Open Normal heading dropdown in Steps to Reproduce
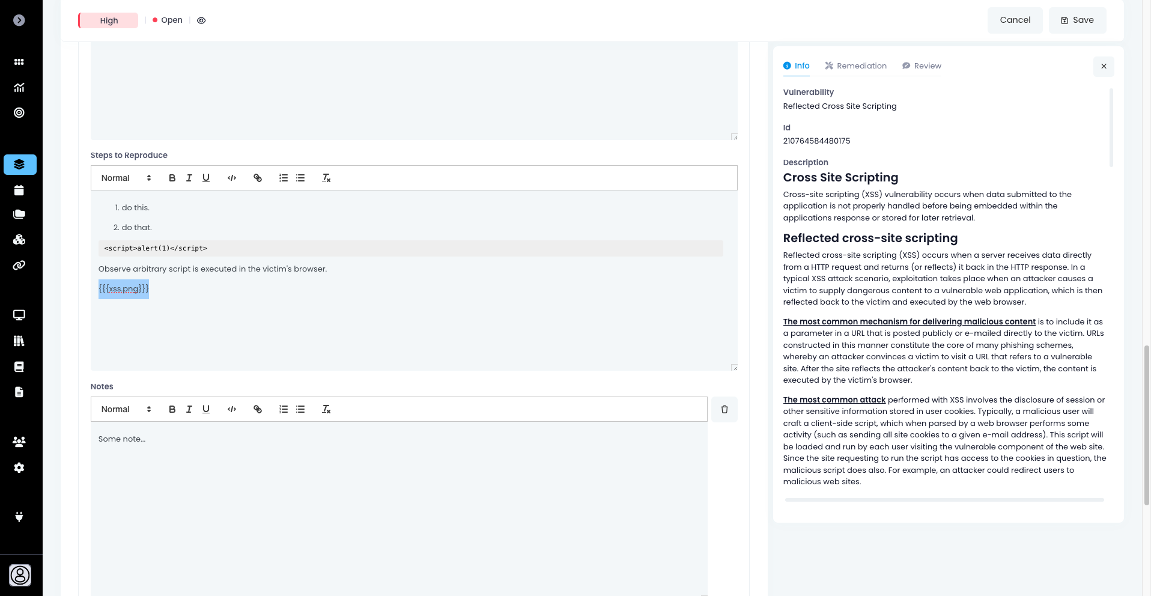The height and width of the screenshot is (596, 1151). 126,178
